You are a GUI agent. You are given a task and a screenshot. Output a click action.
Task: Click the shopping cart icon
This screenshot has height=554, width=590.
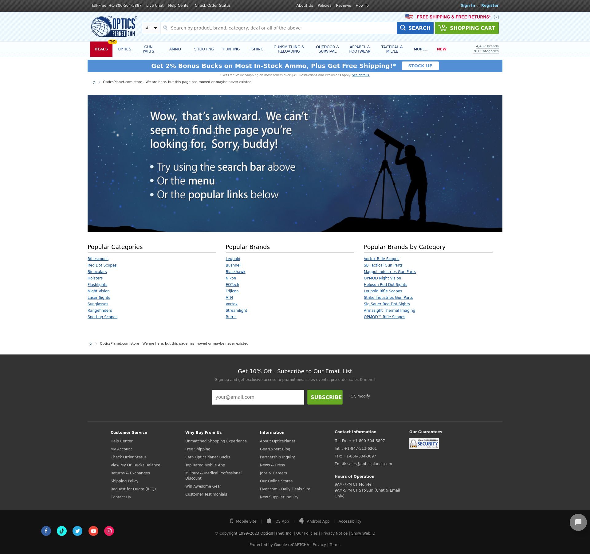(442, 28)
